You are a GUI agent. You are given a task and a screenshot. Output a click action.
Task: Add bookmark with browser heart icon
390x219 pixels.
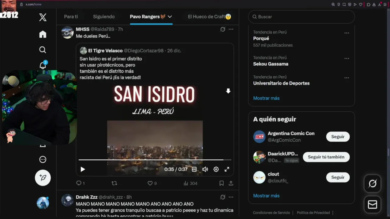coord(360,4)
